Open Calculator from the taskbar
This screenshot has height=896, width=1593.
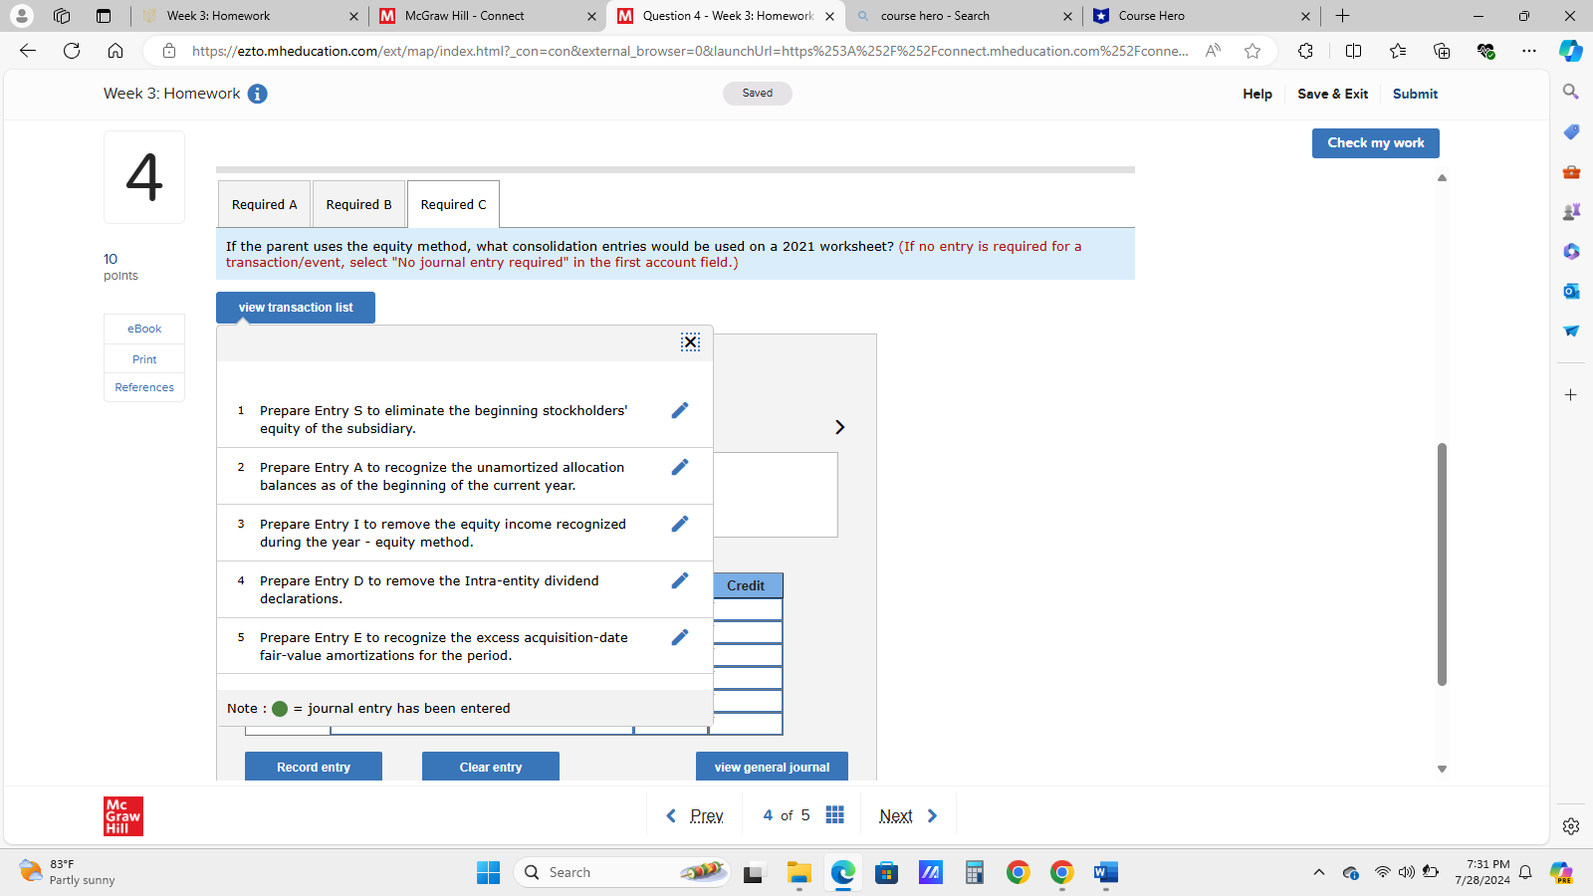975,873
